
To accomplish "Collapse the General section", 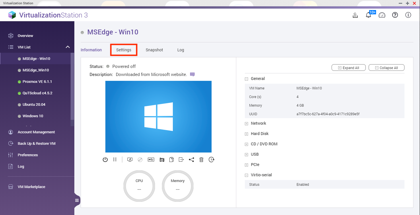I will 246,79.
